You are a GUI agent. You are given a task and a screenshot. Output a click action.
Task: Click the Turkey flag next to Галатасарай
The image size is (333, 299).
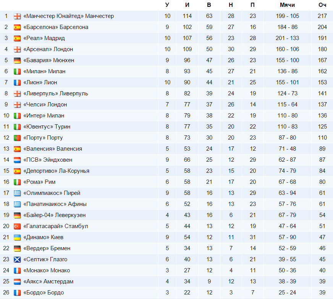17,227
